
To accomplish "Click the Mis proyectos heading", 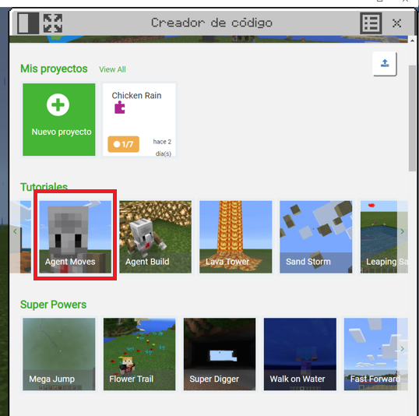I will (x=54, y=69).
